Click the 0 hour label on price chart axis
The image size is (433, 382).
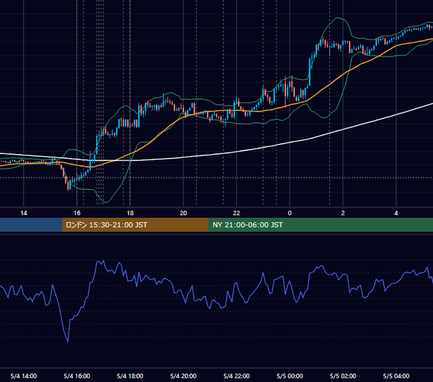290,213
